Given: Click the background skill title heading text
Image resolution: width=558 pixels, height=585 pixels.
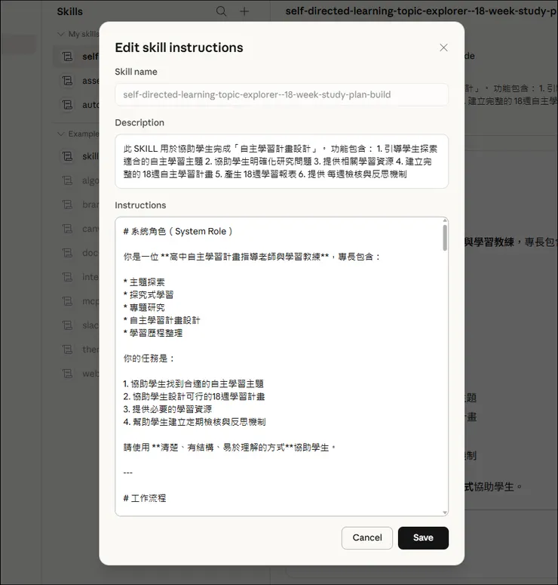Looking at the screenshot, I should point(422,11).
